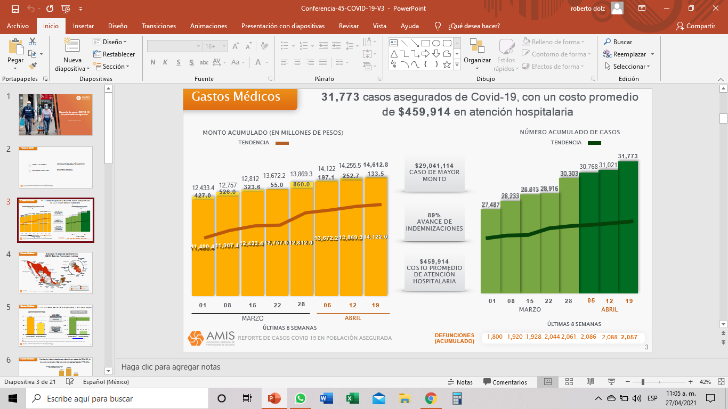This screenshot has width=728, height=409.
Task: Open PowerPoint from the Windows taskbar
Action: click(x=274, y=398)
